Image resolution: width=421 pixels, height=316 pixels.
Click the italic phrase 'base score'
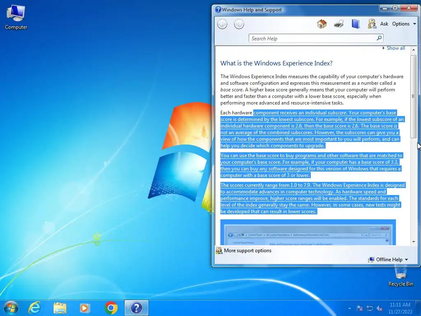[231, 90]
